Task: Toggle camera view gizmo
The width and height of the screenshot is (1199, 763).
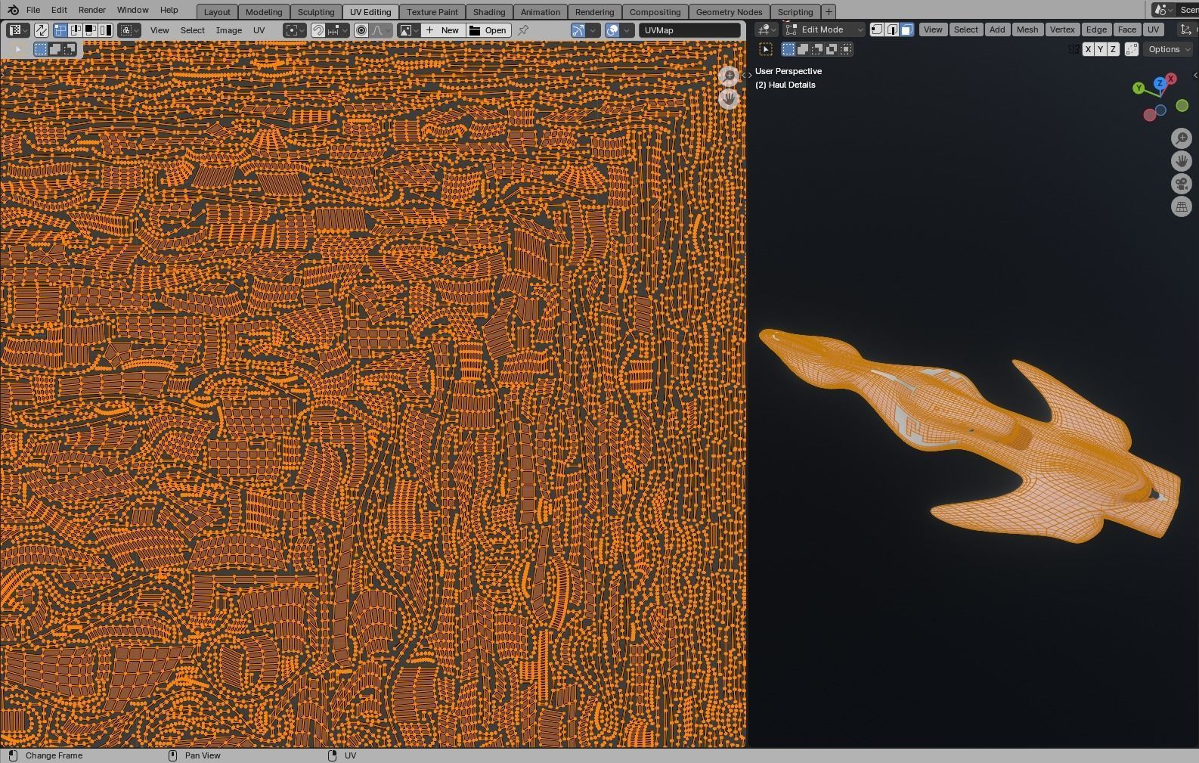Action: (x=1181, y=183)
